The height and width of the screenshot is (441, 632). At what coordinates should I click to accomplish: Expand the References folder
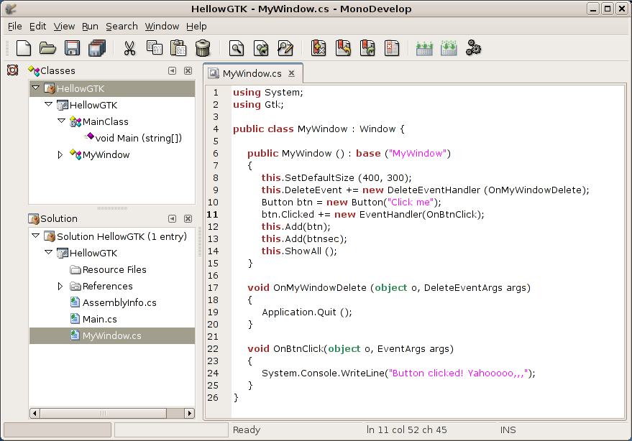[60, 286]
